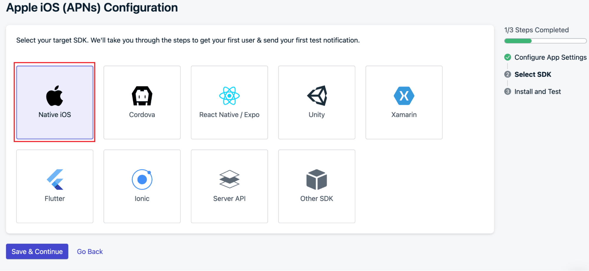This screenshot has height=271, width=589.
Task: Click the Save & Continue button
Action: pyautogui.click(x=37, y=252)
